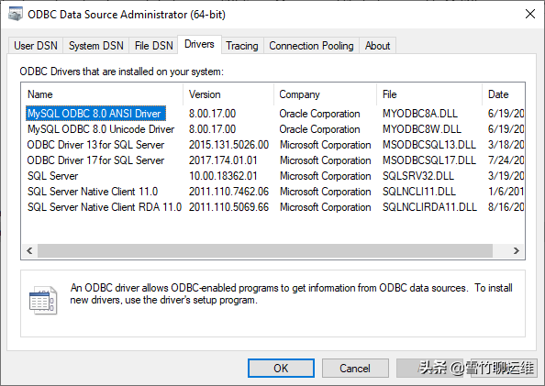
Task: Open the About tab
Action: click(377, 46)
